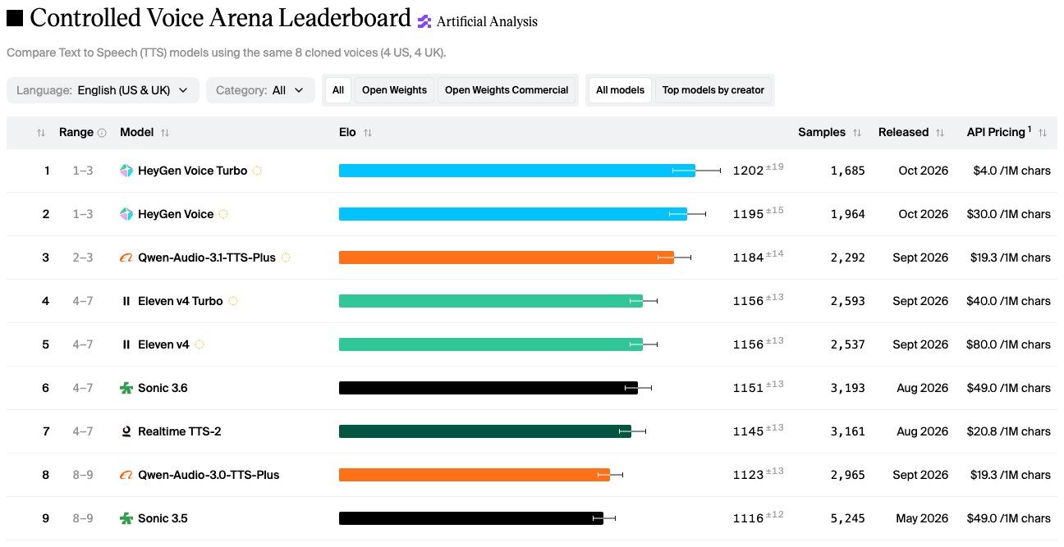Click the $20.8 /1M chars price
The height and width of the screenshot is (547, 1064).
coord(1009,431)
